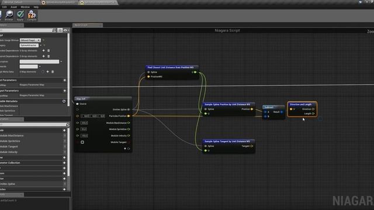Add a new pin on Map Get node
This screenshot has height=210, width=374.
click(x=125, y=149)
